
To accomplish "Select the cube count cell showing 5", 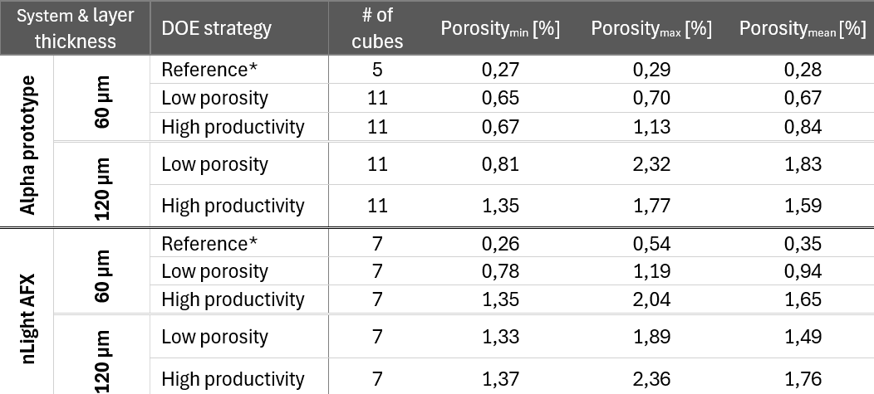I will [x=377, y=71].
